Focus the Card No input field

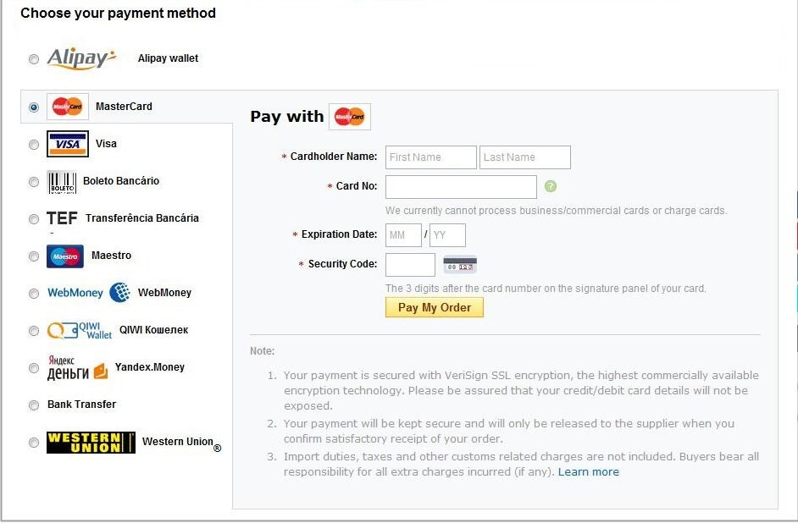click(461, 186)
